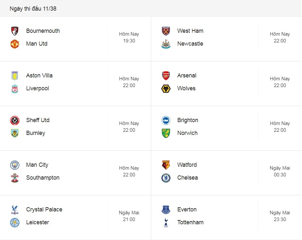302x240 pixels.
Task: Click the Sheff Utd crest
Action: coord(15,120)
